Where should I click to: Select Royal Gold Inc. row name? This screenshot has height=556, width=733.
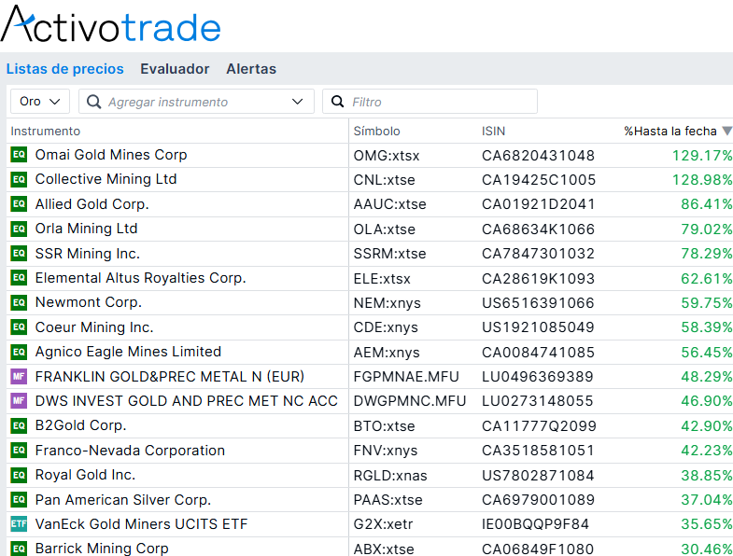click(x=86, y=475)
